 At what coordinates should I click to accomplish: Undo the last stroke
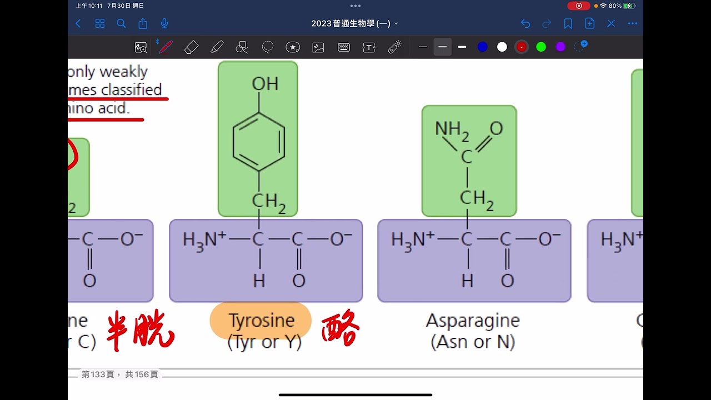coord(525,23)
